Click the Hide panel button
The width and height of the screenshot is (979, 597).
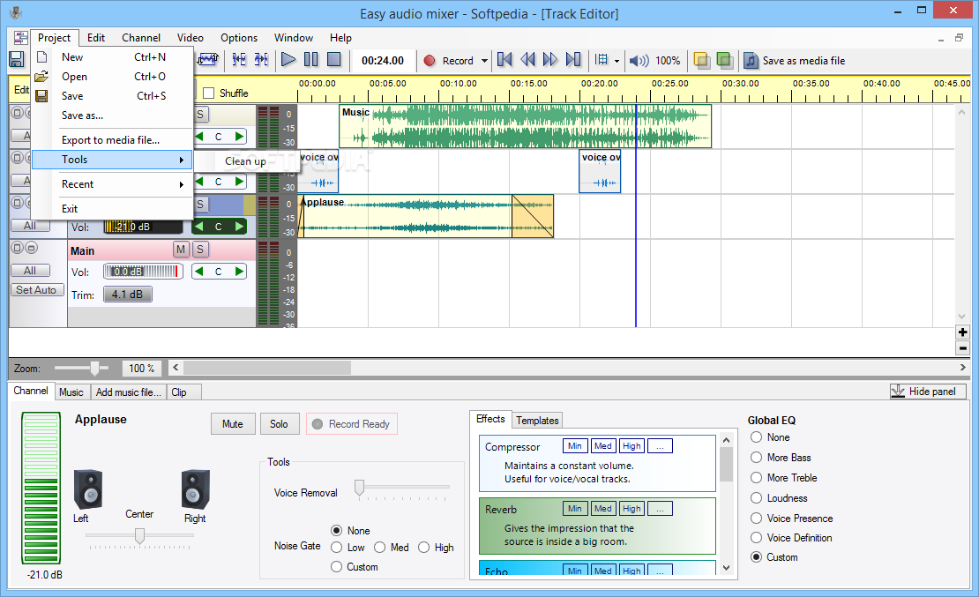click(928, 392)
